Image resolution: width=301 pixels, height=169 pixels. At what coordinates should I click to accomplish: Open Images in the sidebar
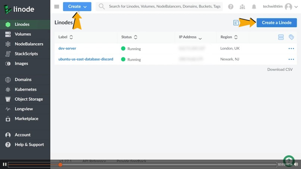25,63
